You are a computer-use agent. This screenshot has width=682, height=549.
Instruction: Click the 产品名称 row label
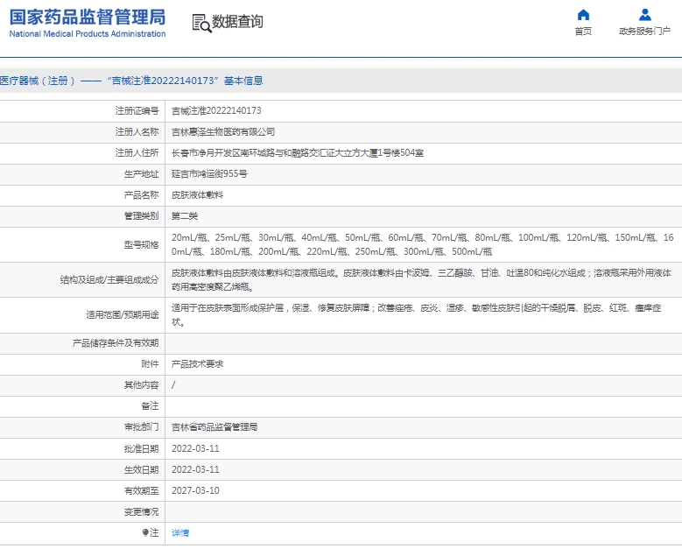[141, 195]
